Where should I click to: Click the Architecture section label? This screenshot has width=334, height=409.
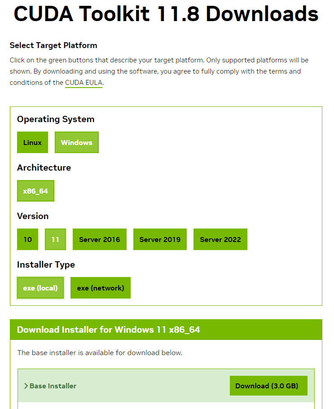tap(44, 167)
